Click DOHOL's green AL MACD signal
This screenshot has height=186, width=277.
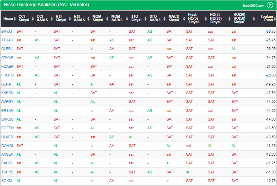169,145
